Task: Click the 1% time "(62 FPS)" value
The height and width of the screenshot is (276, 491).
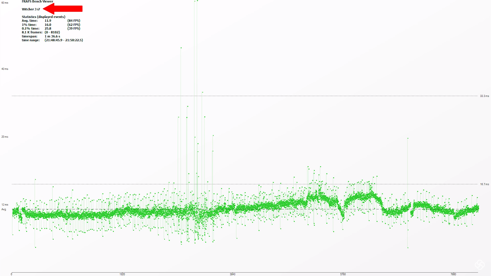Action: [74, 25]
